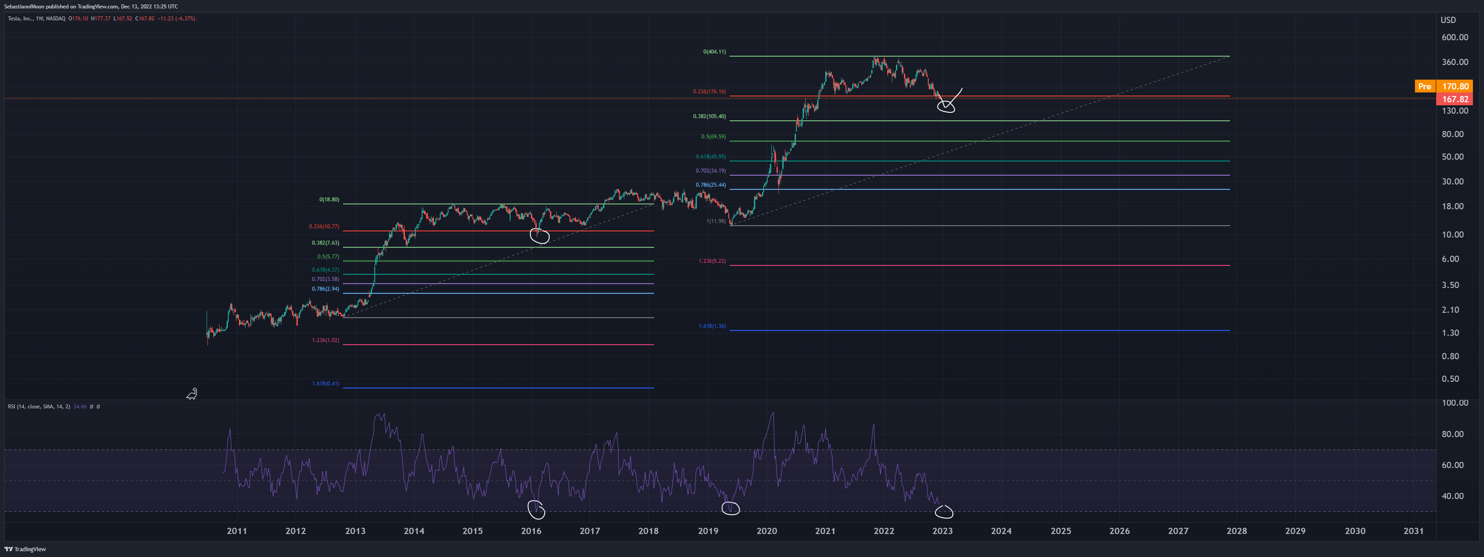
Task: Select the 0(18.80) Fibonacci label
Action: [x=329, y=200]
